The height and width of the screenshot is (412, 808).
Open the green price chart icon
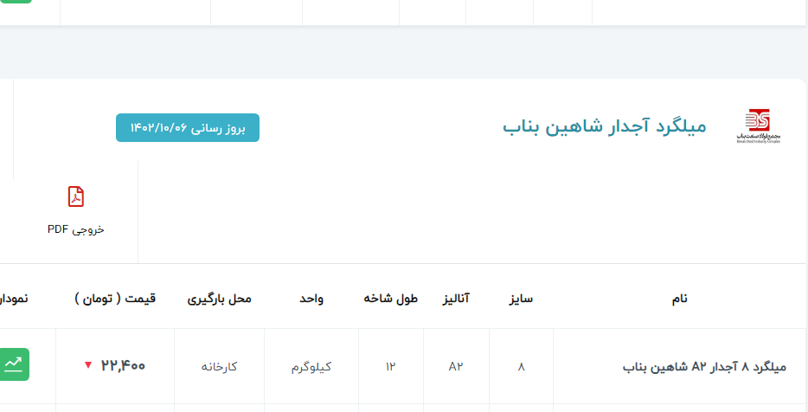14,364
